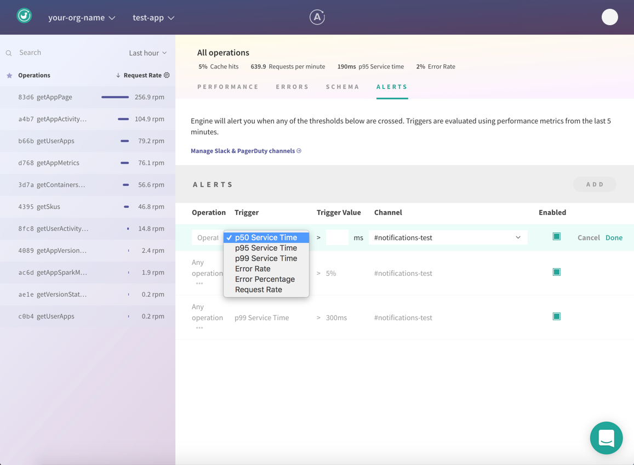Open ellipsis menu under p99 alert row
The width and height of the screenshot is (634, 465).
click(199, 328)
